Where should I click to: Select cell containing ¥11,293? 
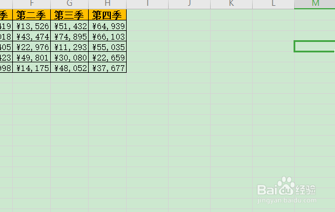point(69,47)
